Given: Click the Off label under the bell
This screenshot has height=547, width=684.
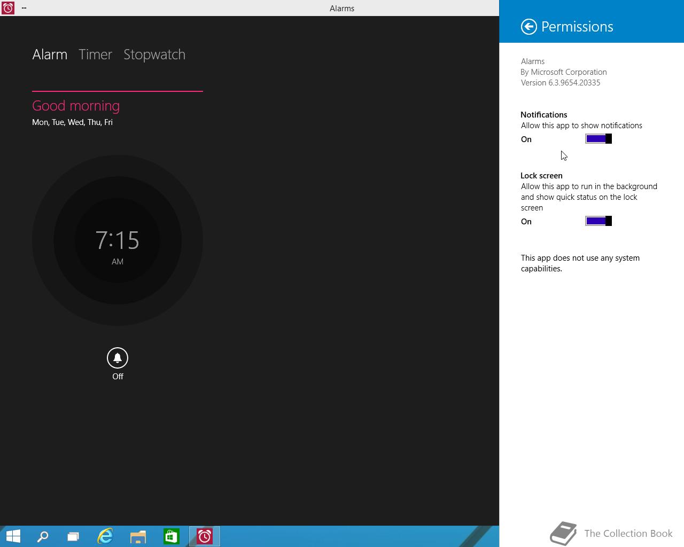Looking at the screenshot, I should [x=118, y=377].
